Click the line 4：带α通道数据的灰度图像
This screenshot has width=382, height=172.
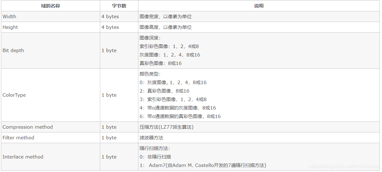click(178, 108)
